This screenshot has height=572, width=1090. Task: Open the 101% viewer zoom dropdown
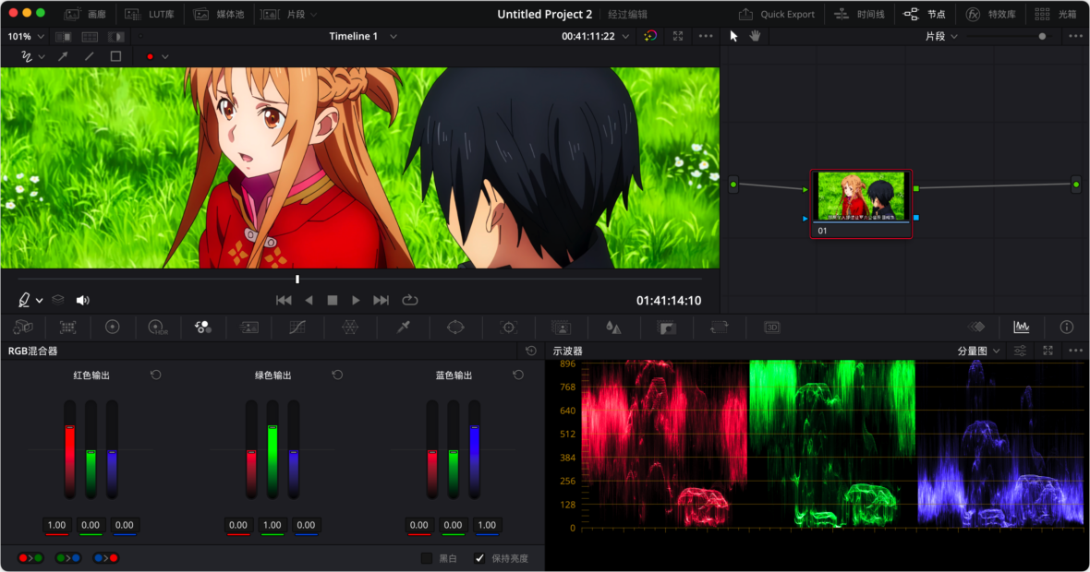coord(25,36)
